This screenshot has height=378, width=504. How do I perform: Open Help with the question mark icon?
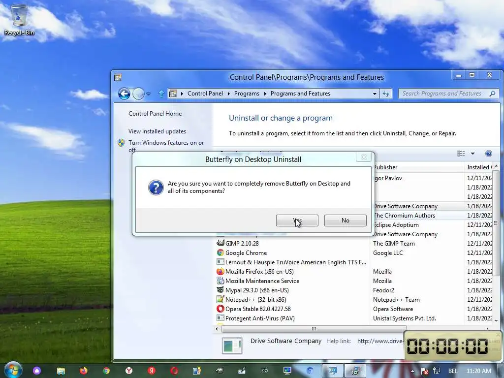point(489,154)
